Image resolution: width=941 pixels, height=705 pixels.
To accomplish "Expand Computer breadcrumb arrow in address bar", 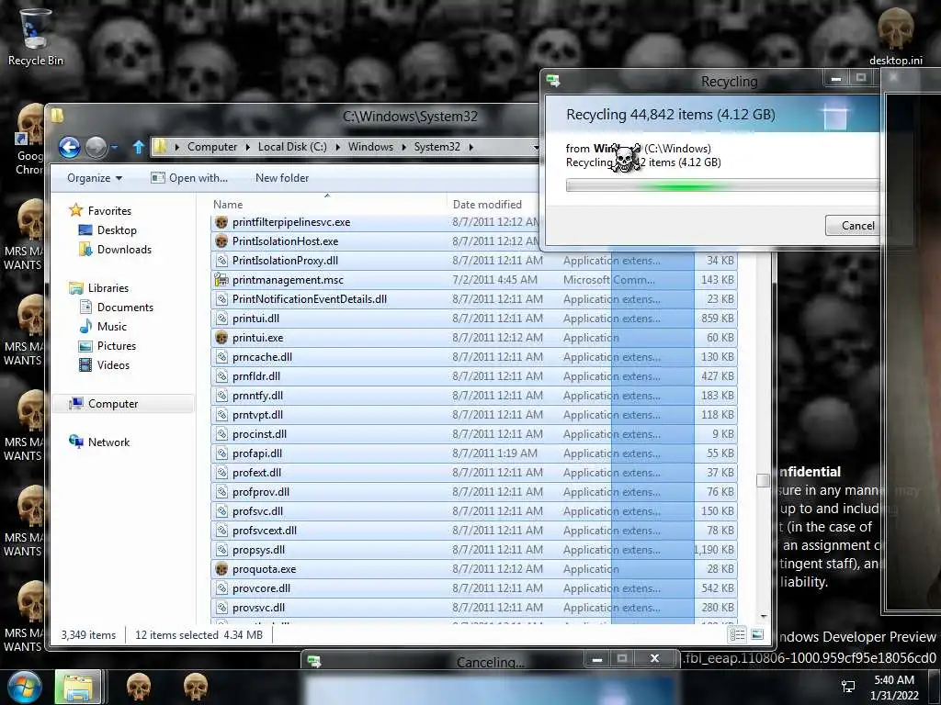I will pyautogui.click(x=248, y=147).
